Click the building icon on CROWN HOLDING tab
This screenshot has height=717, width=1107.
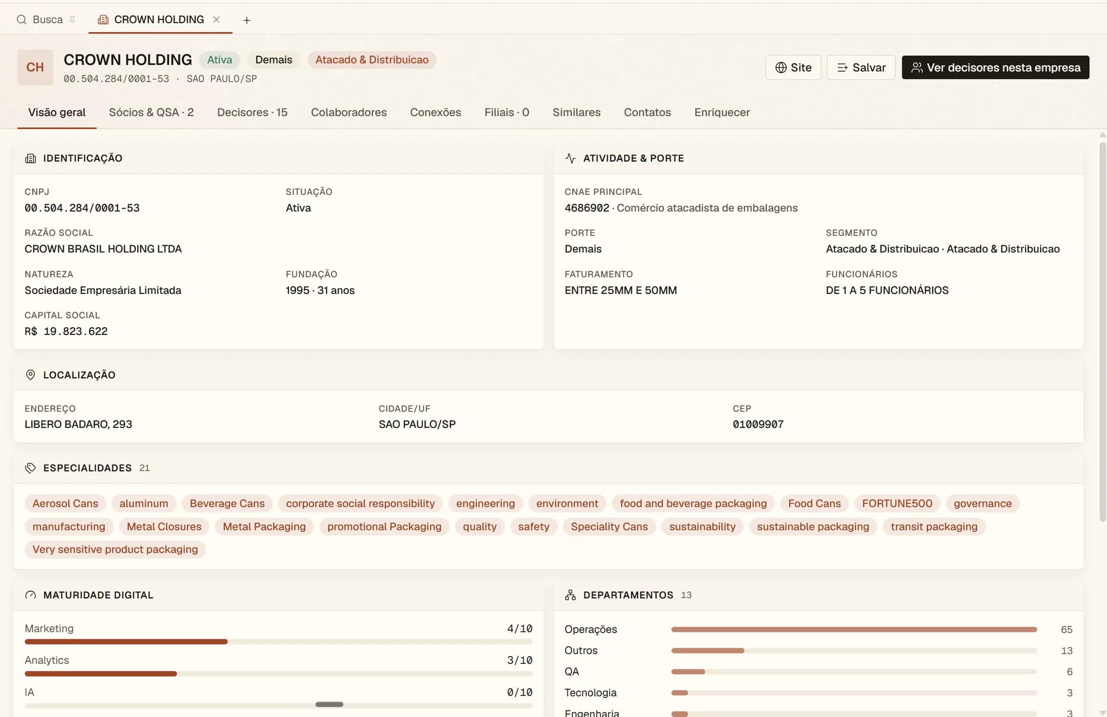pos(103,20)
